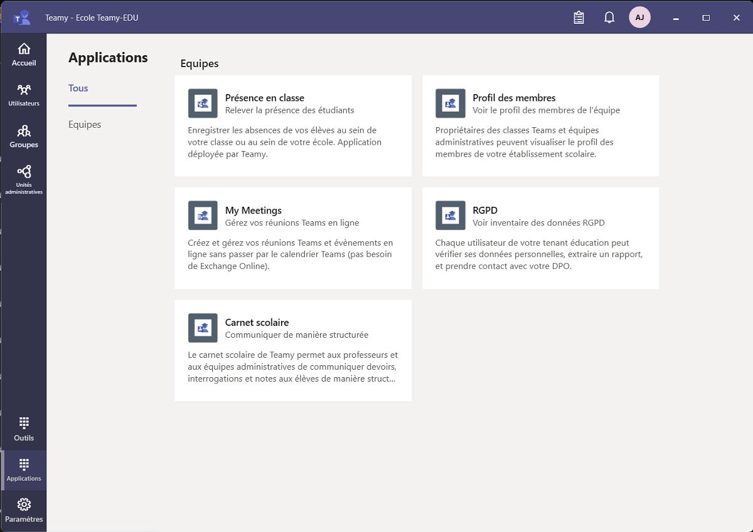The image size is (753, 532).
Task: Click the Equipes section heading
Action: (x=200, y=64)
